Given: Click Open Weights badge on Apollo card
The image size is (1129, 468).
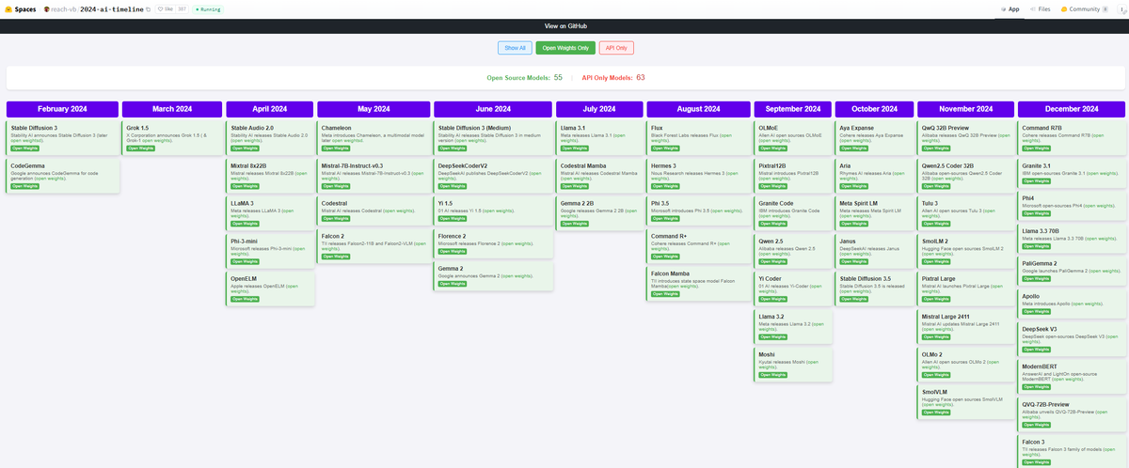Looking at the screenshot, I should tap(1037, 312).
